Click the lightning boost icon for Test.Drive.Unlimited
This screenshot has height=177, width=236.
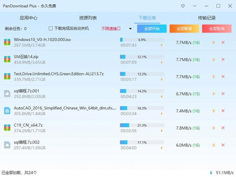[x=161, y=79]
